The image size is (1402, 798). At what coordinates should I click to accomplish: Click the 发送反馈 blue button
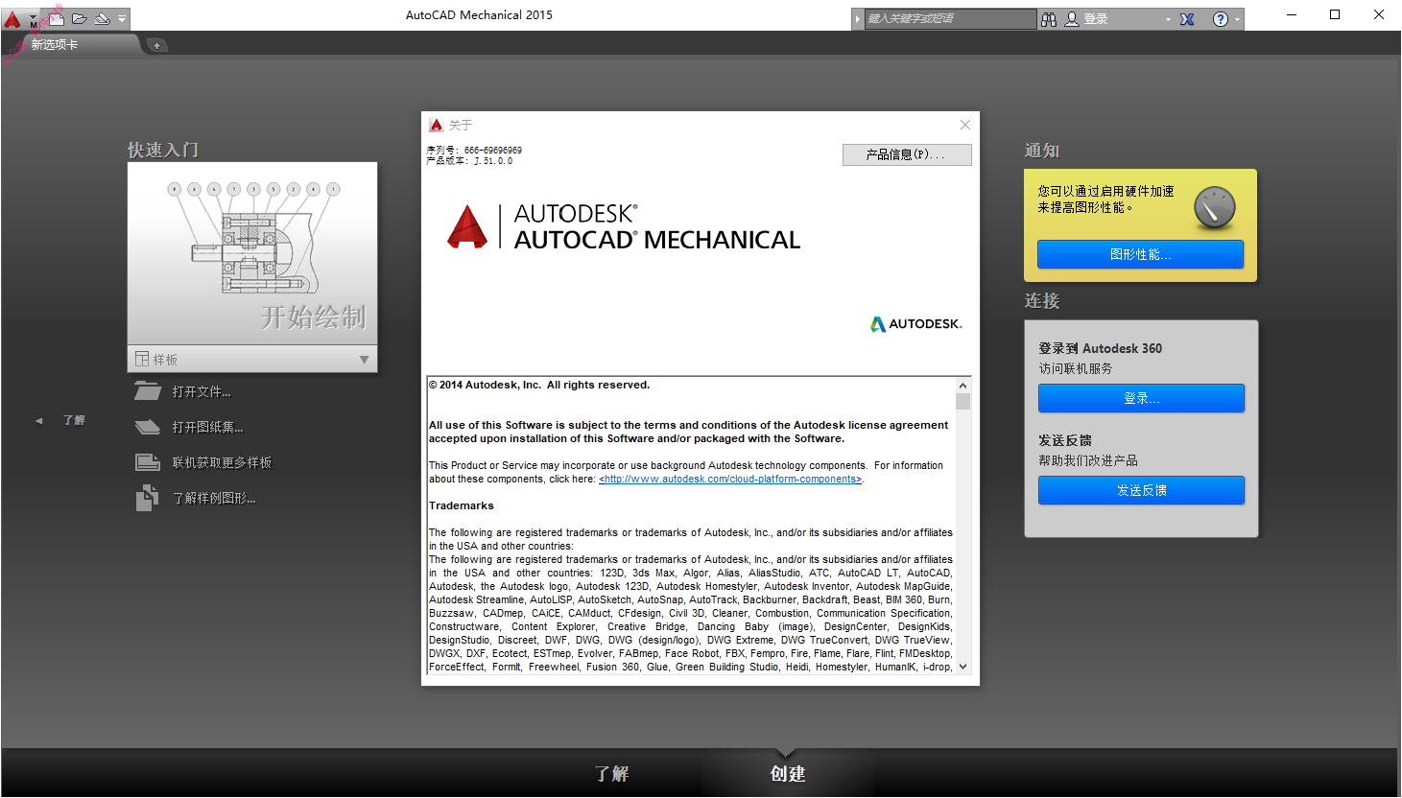(x=1141, y=490)
